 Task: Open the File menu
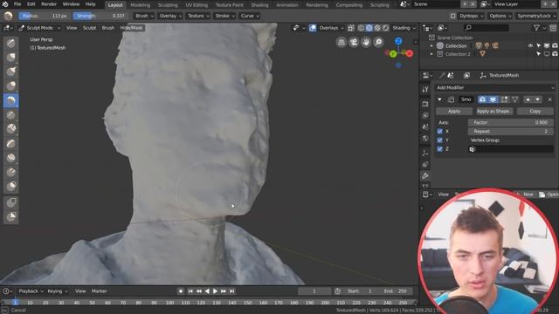[x=17, y=4]
